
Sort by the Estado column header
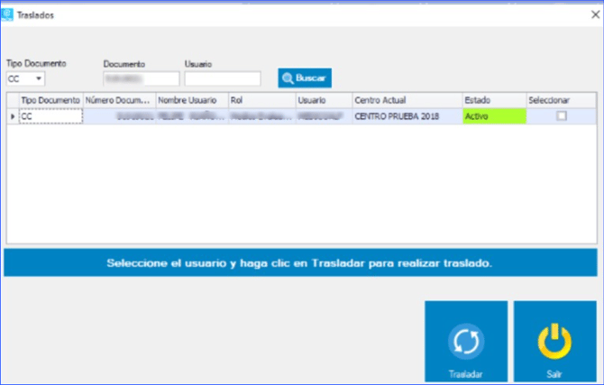[493, 100]
